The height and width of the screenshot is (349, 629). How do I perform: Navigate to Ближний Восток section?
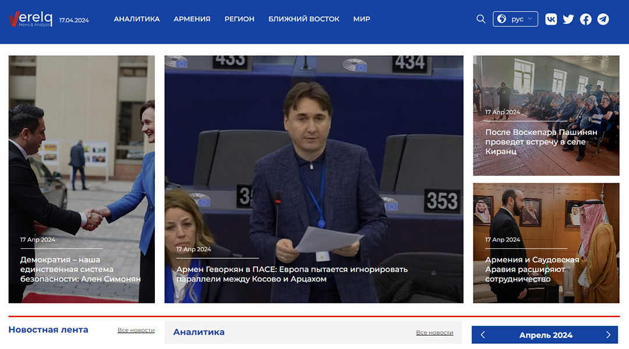pyautogui.click(x=303, y=19)
